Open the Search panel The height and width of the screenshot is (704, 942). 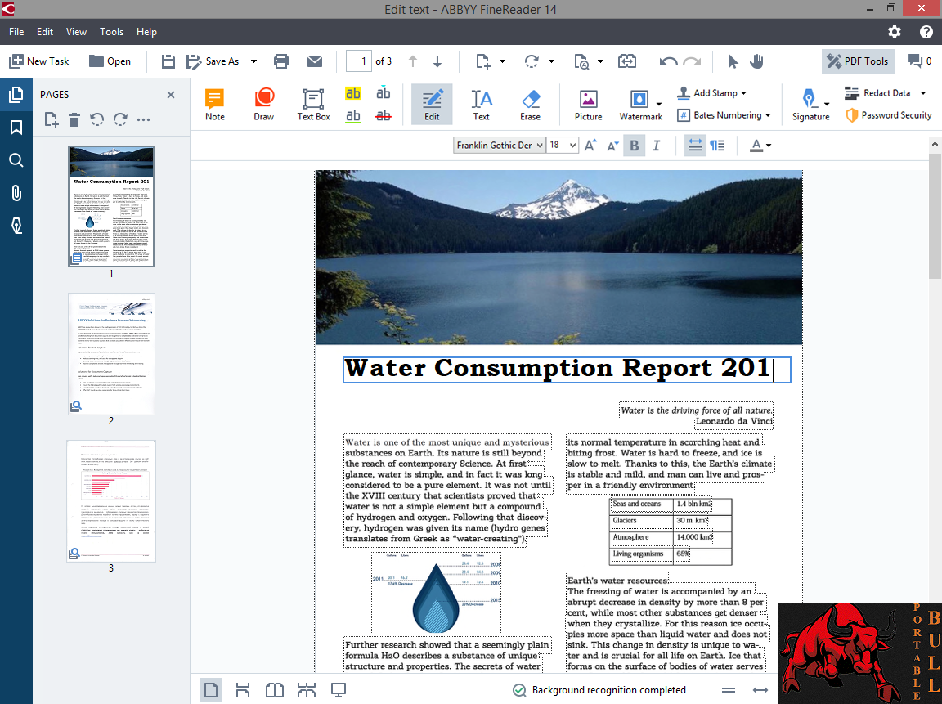pyautogui.click(x=16, y=160)
